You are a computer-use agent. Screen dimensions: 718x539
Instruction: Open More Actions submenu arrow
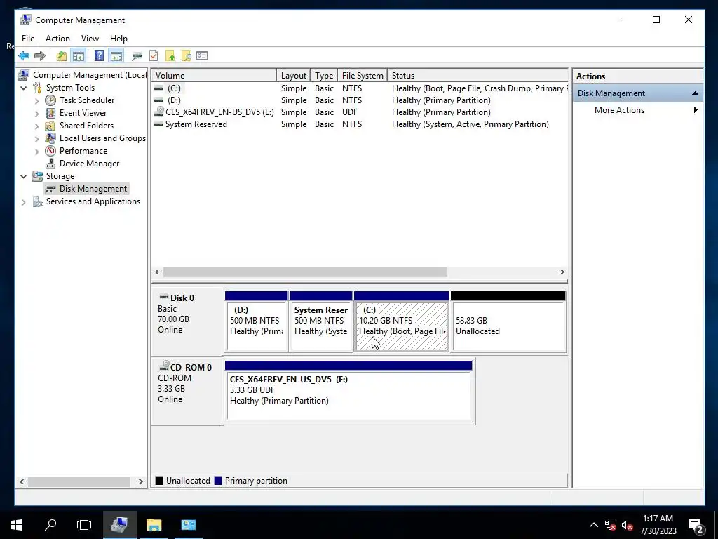(696, 110)
